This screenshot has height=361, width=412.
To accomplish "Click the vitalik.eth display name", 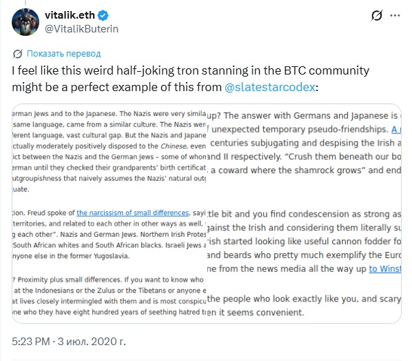I will pyautogui.click(x=70, y=15).
